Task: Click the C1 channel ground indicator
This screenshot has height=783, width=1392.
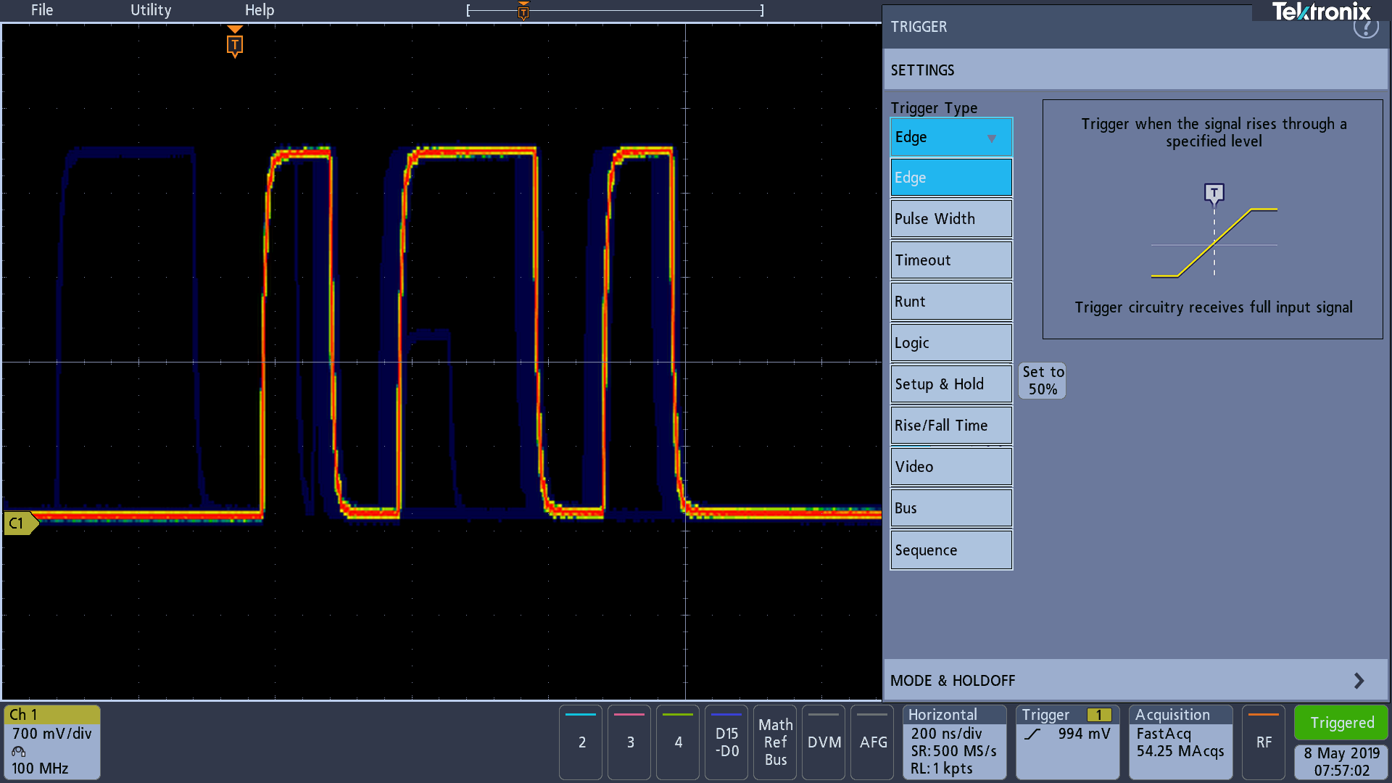Action: pyautogui.click(x=20, y=523)
